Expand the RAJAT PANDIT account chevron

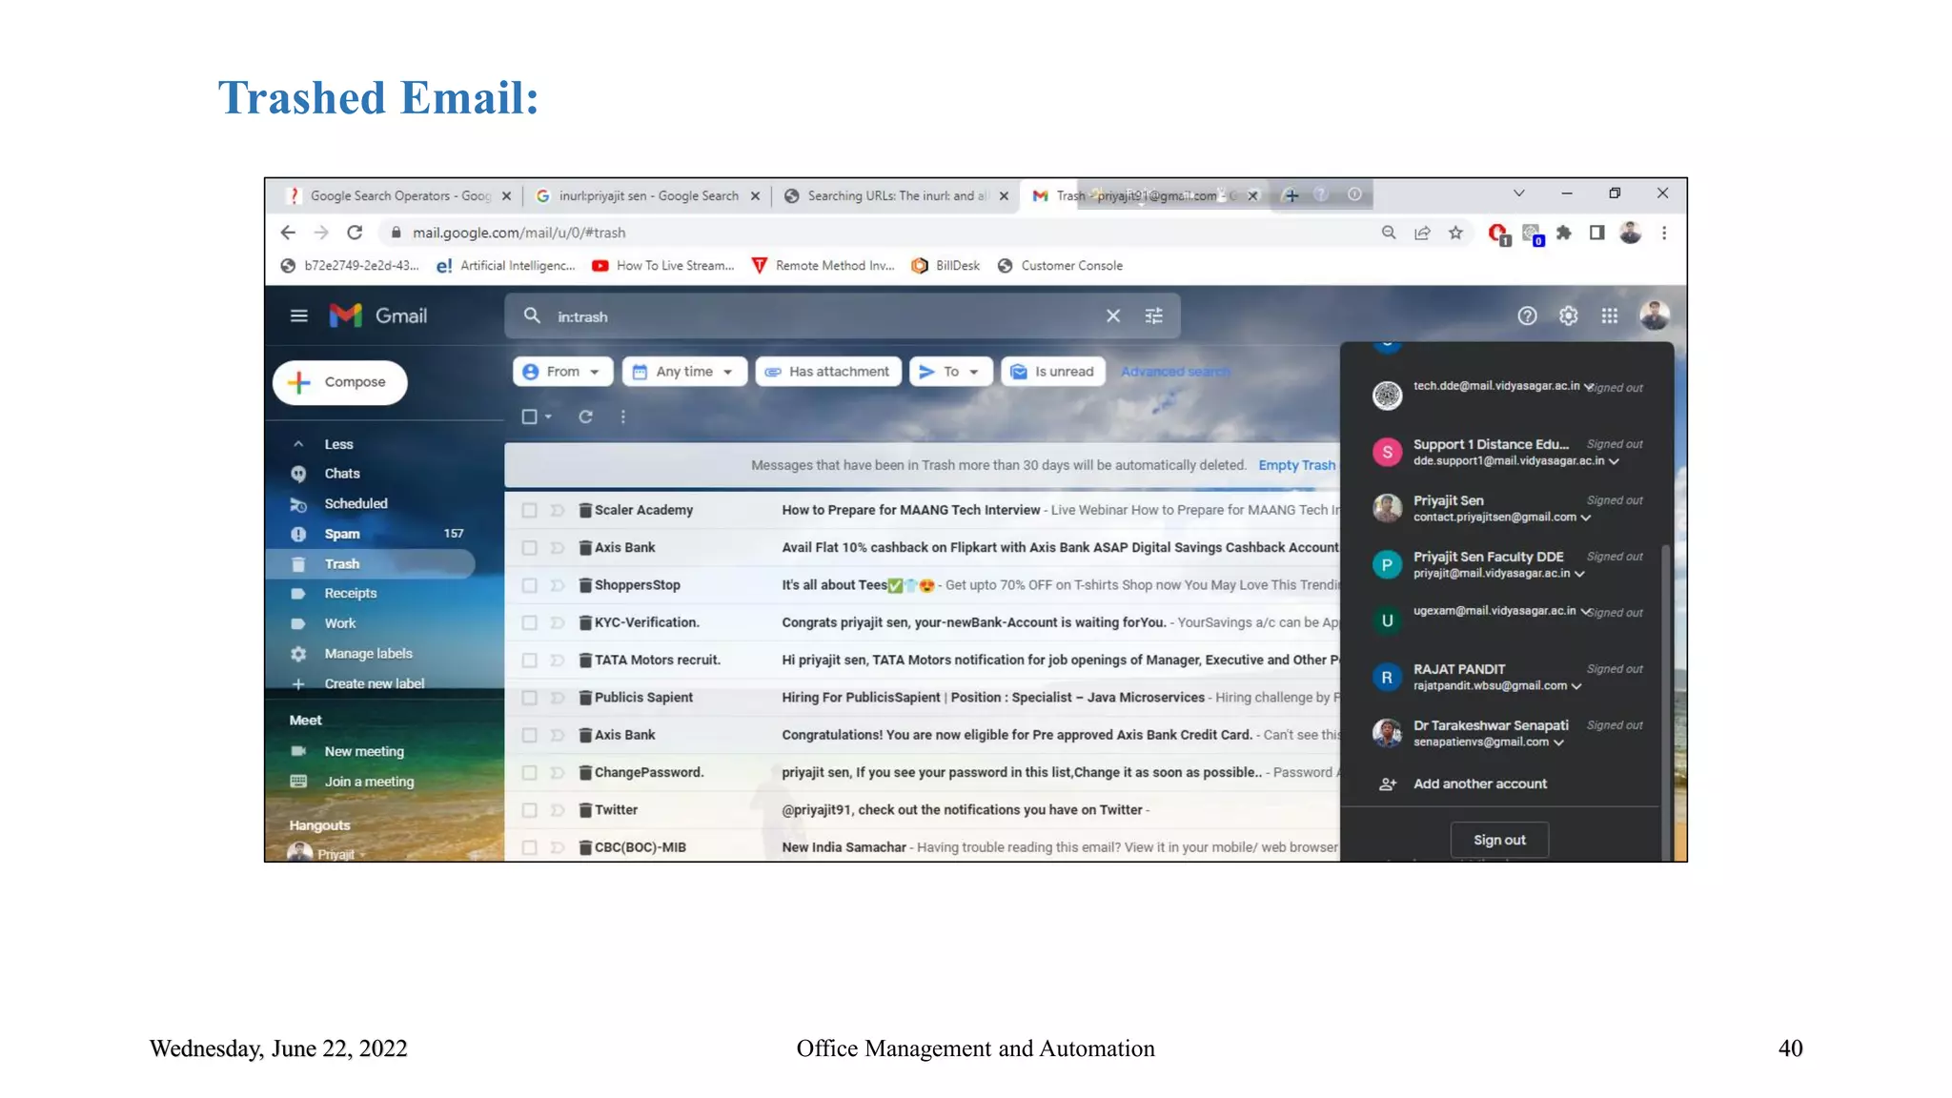(1576, 686)
